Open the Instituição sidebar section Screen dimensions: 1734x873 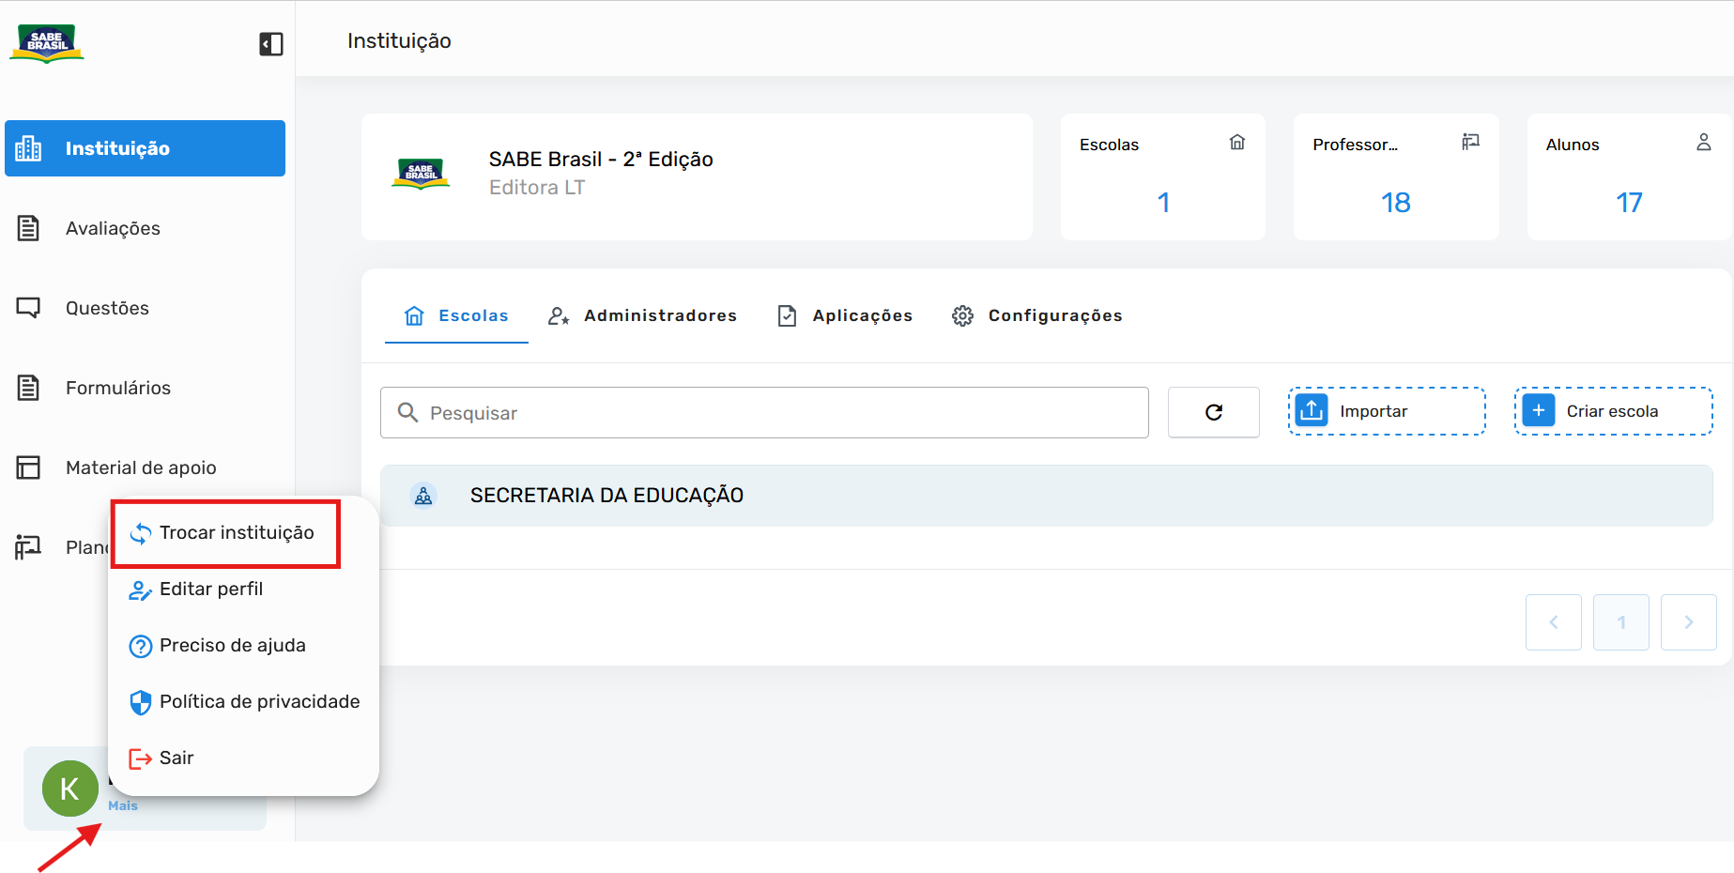tap(145, 148)
